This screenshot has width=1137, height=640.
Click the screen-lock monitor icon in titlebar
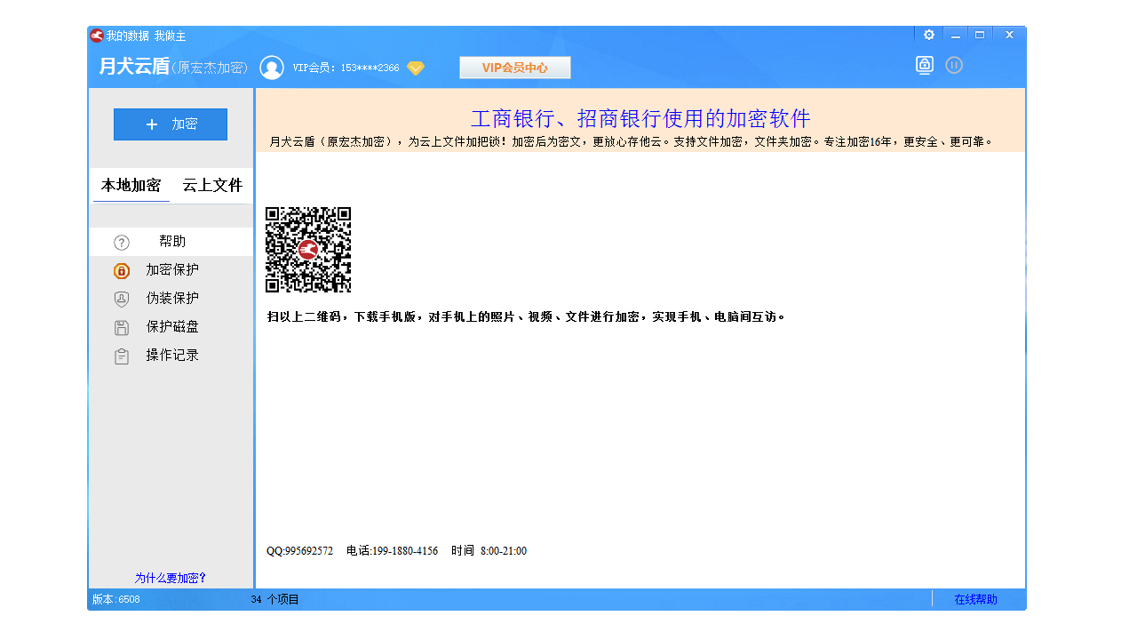click(924, 65)
